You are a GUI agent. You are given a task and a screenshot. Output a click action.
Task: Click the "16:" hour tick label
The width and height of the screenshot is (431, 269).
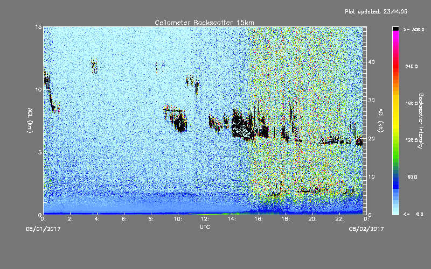click(x=259, y=219)
